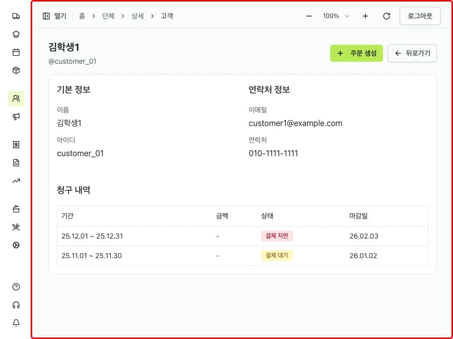Viewport: 453px width, 339px height.
Task: Click the 주문 생성 button
Action: (356, 53)
